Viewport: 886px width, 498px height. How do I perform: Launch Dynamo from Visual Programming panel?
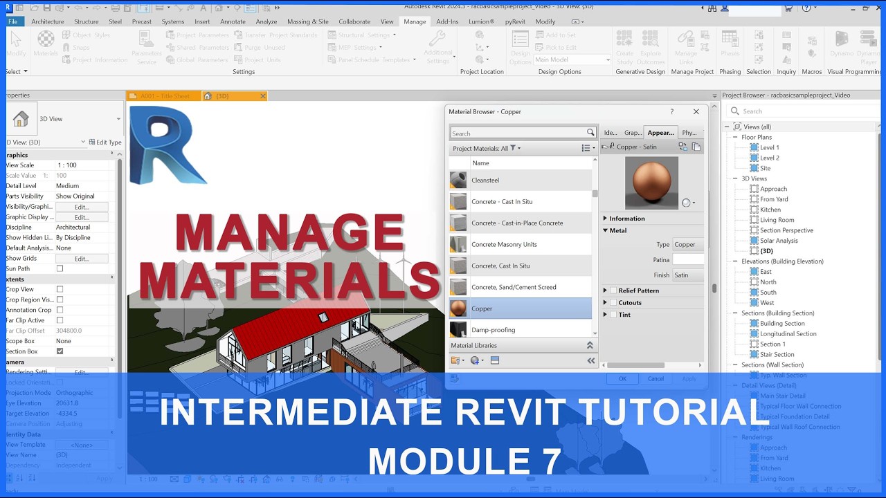(x=842, y=44)
